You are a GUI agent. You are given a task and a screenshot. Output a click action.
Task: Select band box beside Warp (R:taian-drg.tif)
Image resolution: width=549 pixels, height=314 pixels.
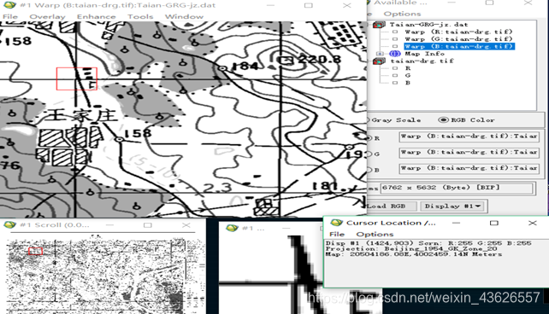395,32
